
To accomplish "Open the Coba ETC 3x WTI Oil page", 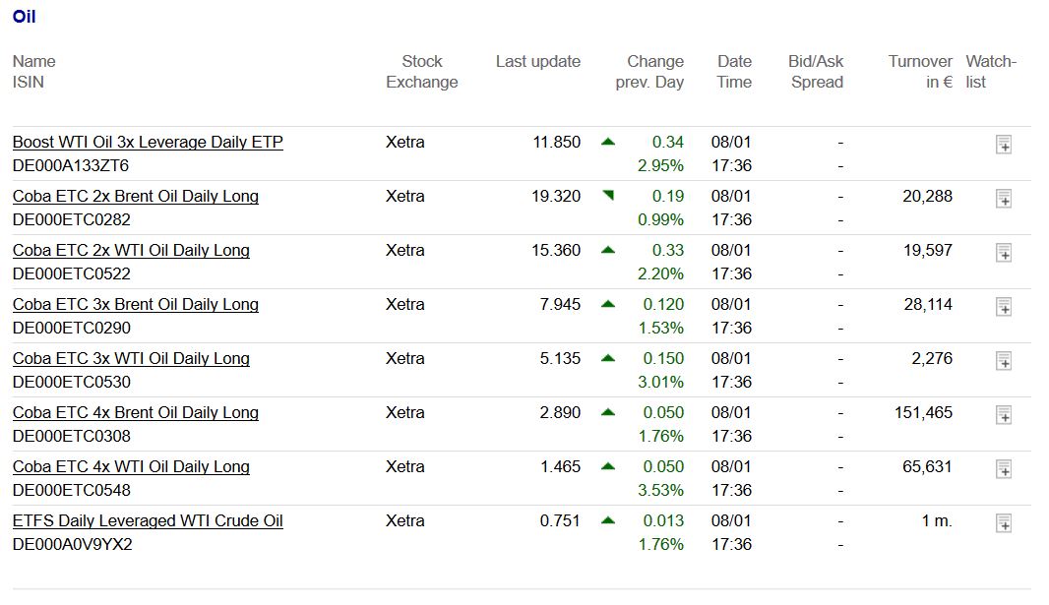I will click(131, 358).
